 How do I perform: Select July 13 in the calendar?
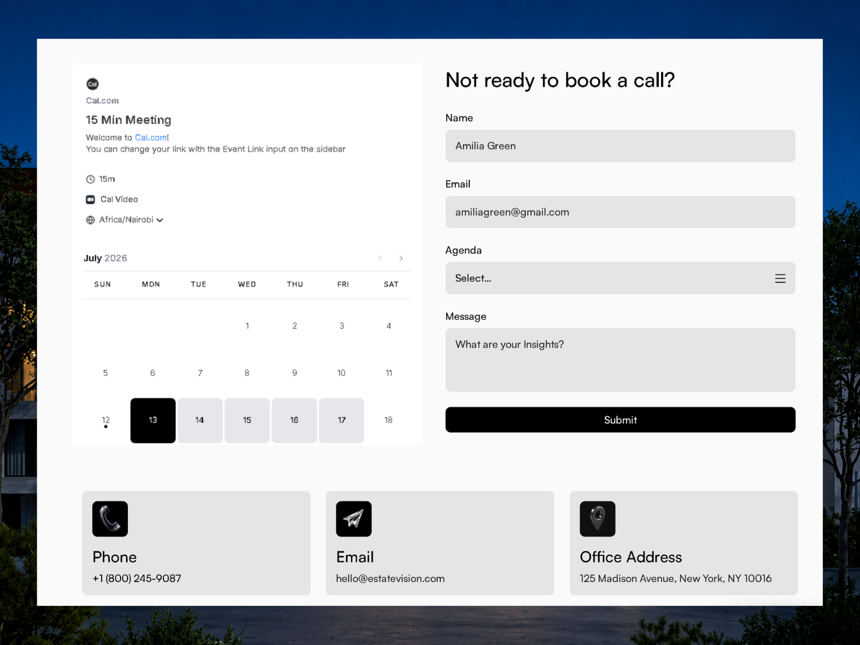click(153, 420)
